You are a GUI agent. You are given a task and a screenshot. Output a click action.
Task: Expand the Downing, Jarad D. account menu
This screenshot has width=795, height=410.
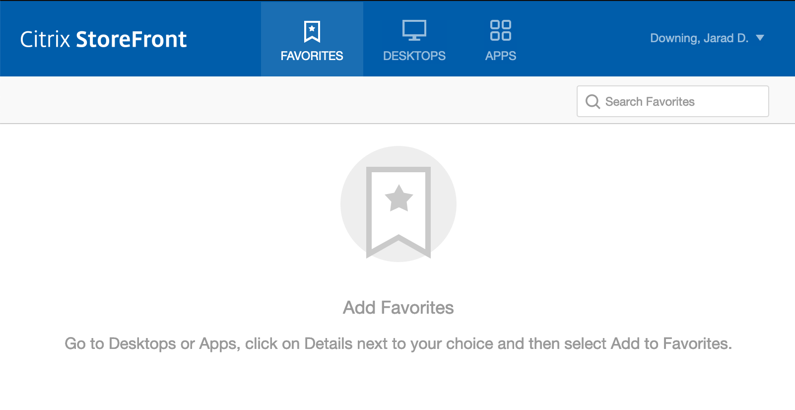coord(699,38)
